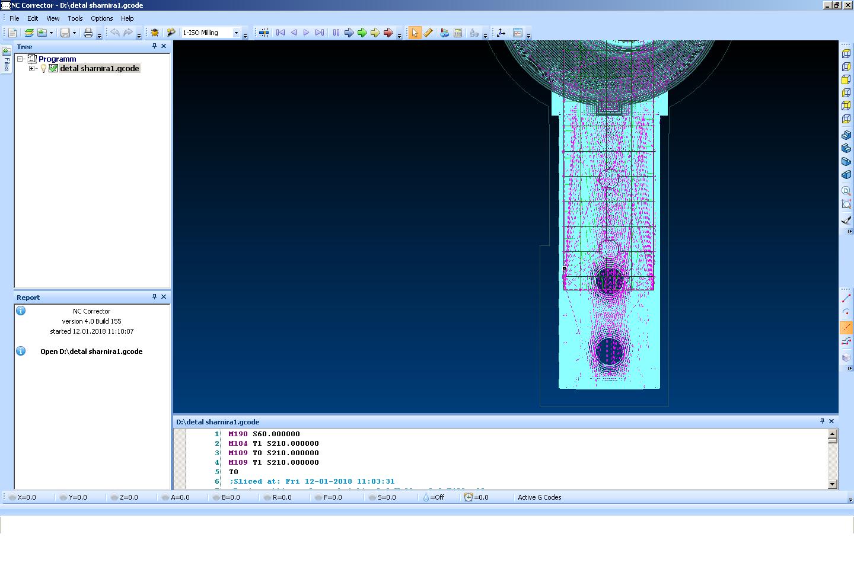
Task: Open the Tools menu
Action: tap(75, 18)
